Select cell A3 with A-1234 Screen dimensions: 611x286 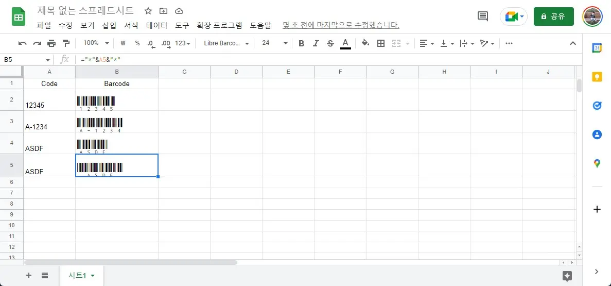coord(49,121)
